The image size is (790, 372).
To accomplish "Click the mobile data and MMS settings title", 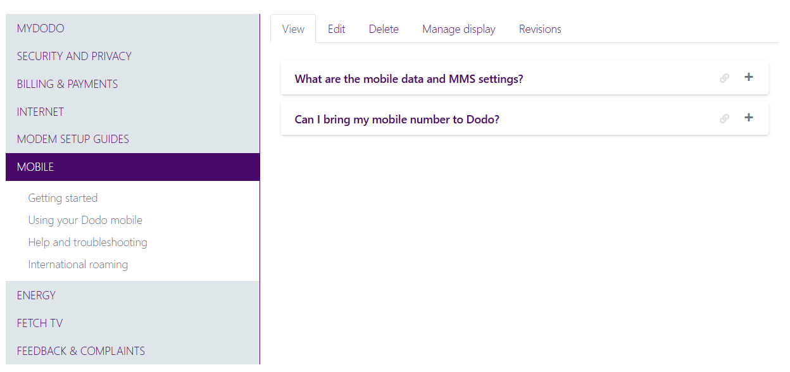I will (409, 79).
